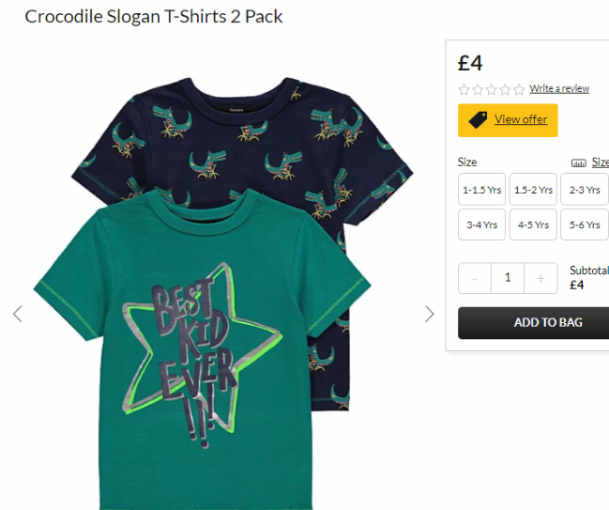Click the size guide ruler icon
Screen dimensions: 609x510
tap(578, 162)
